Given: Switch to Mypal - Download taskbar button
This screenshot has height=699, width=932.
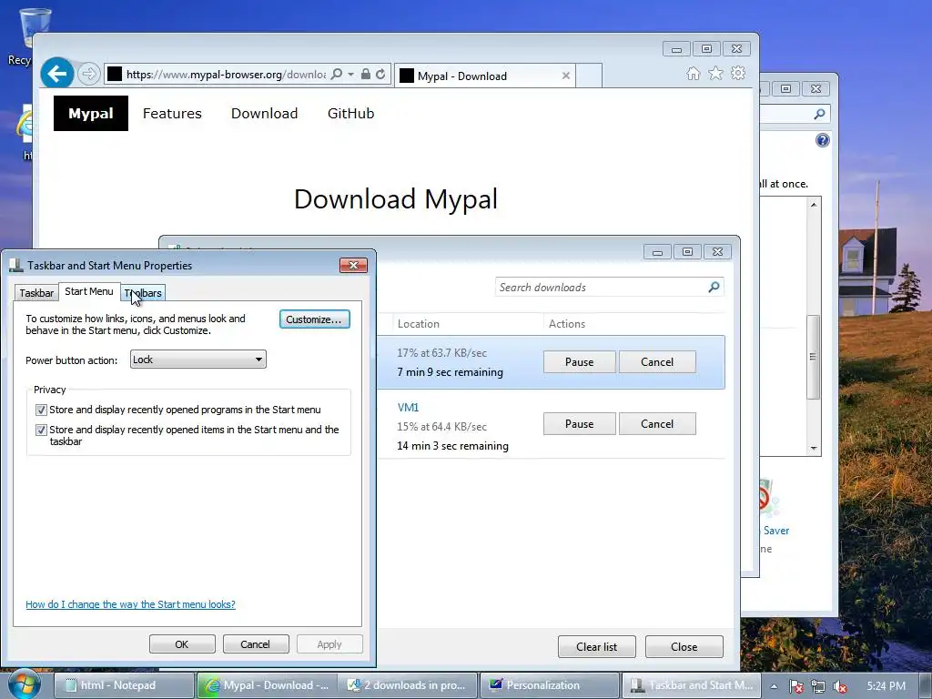Looking at the screenshot, I should (x=267, y=685).
